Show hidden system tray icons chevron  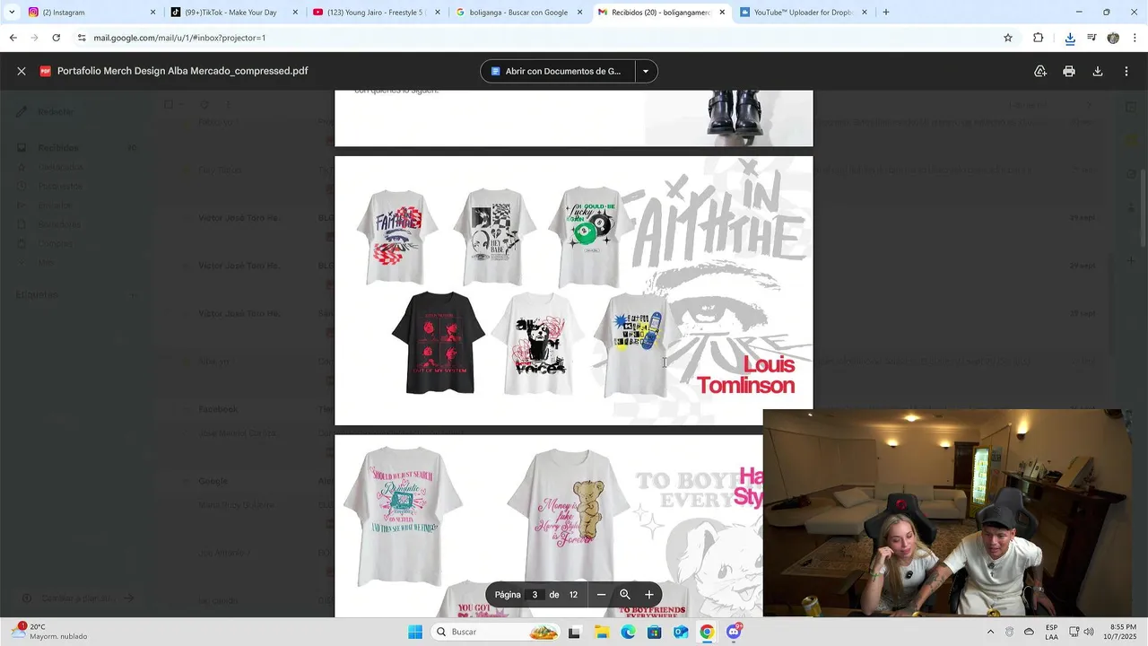click(x=990, y=632)
